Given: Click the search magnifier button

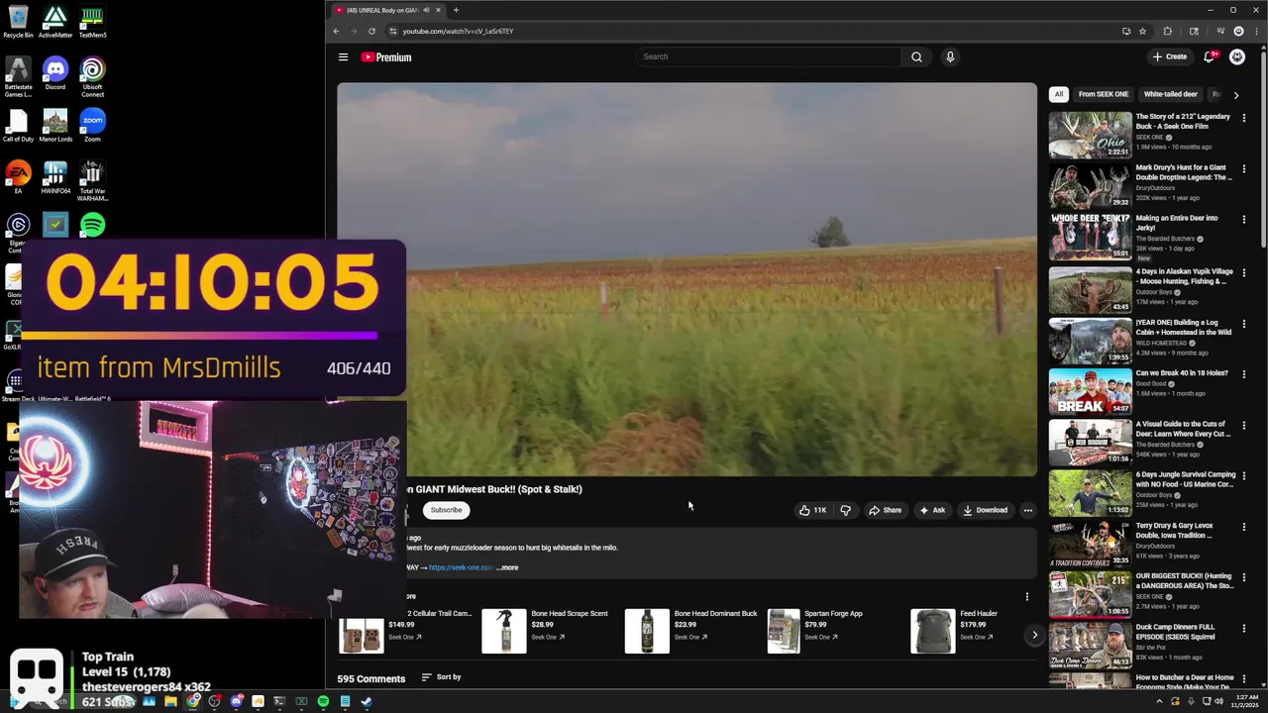Looking at the screenshot, I should coord(916,56).
